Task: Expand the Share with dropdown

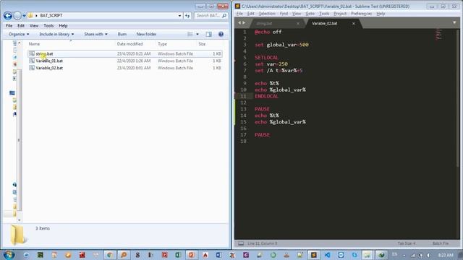Action: pos(95,34)
